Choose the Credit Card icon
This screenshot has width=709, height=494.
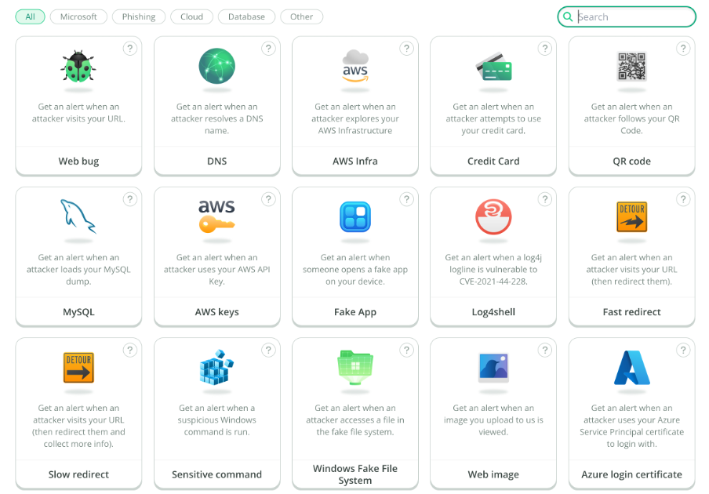[493, 67]
